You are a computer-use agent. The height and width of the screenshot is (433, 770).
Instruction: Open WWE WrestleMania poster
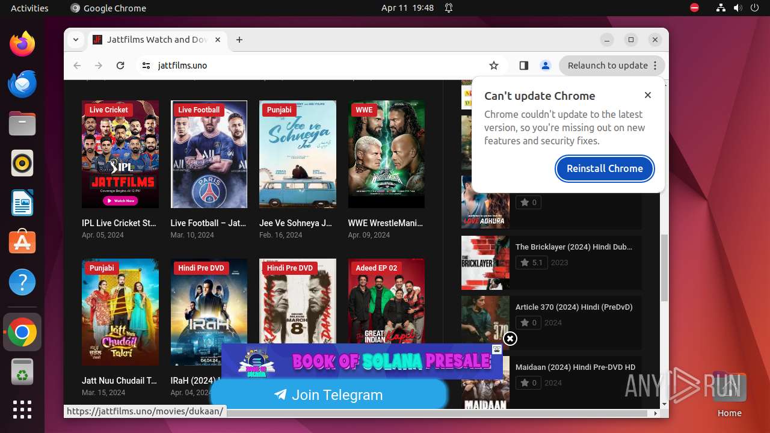(386, 155)
